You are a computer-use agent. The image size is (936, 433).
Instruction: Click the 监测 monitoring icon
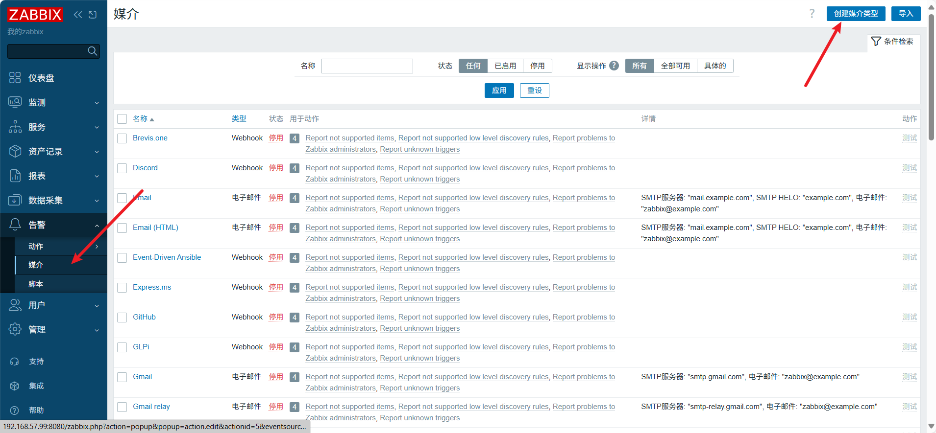tap(15, 102)
